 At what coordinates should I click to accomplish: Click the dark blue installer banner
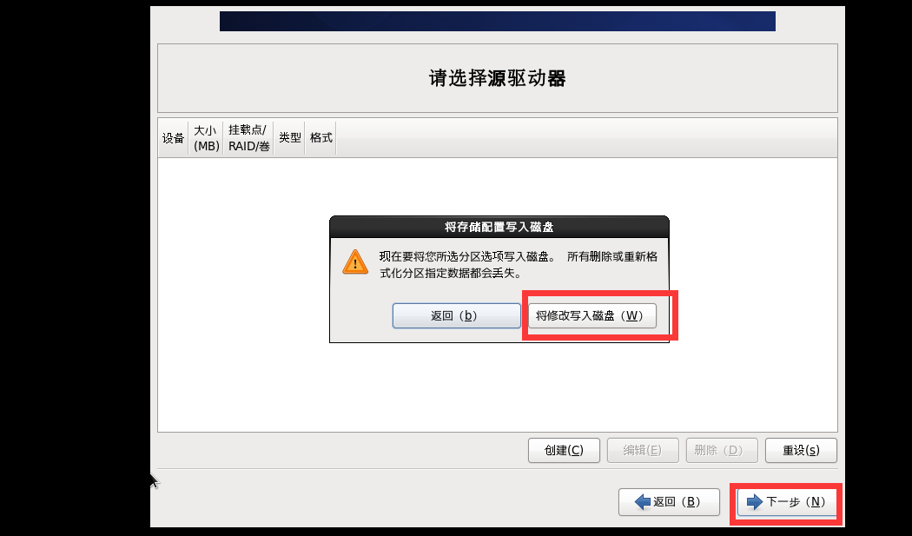tap(498, 21)
